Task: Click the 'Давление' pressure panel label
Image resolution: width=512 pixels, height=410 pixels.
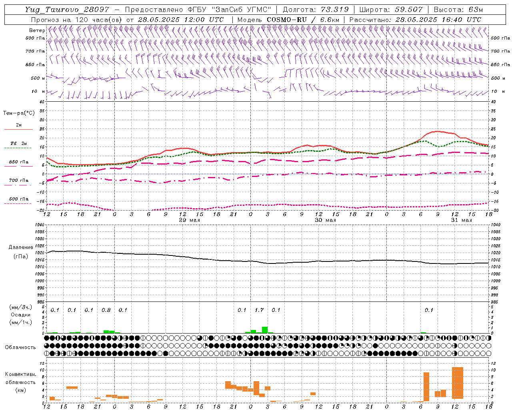Action: (20, 247)
